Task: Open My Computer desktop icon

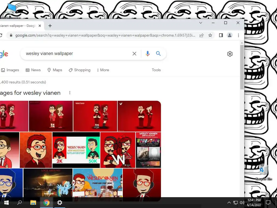Action: (11, 11)
